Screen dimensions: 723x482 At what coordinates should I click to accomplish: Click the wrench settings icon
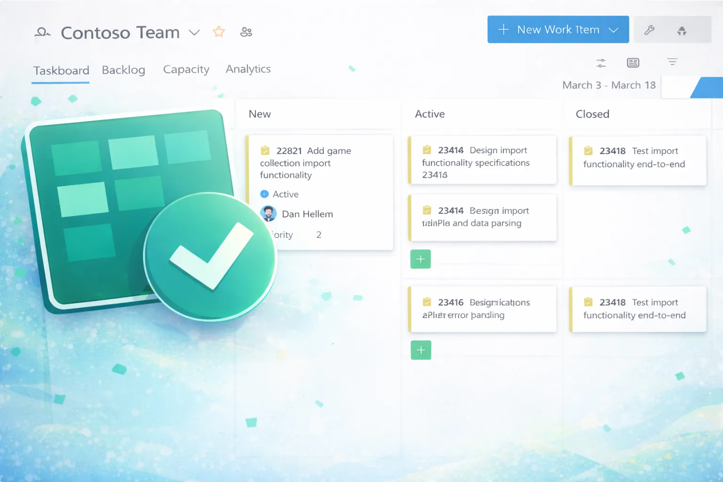[x=650, y=30]
